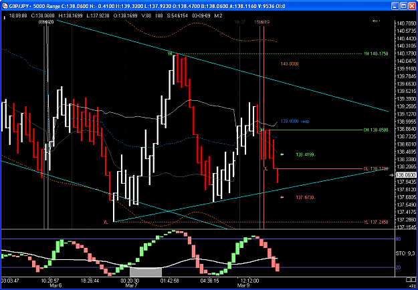
Task: Click the gray block in stochastic panel
Action: click(x=146, y=273)
